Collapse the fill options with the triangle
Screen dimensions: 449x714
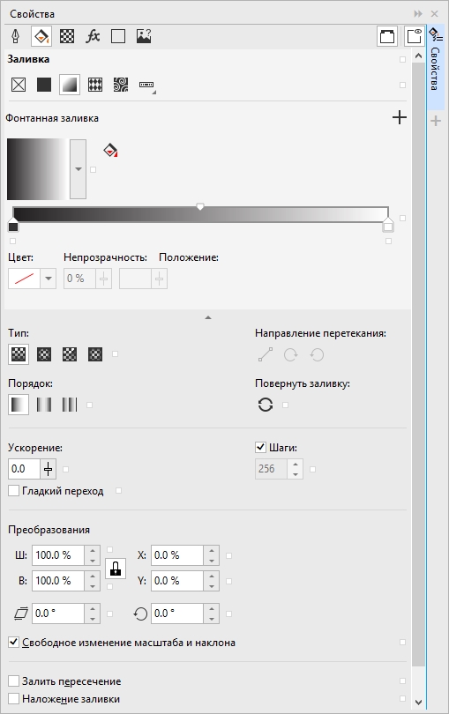[208, 317]
